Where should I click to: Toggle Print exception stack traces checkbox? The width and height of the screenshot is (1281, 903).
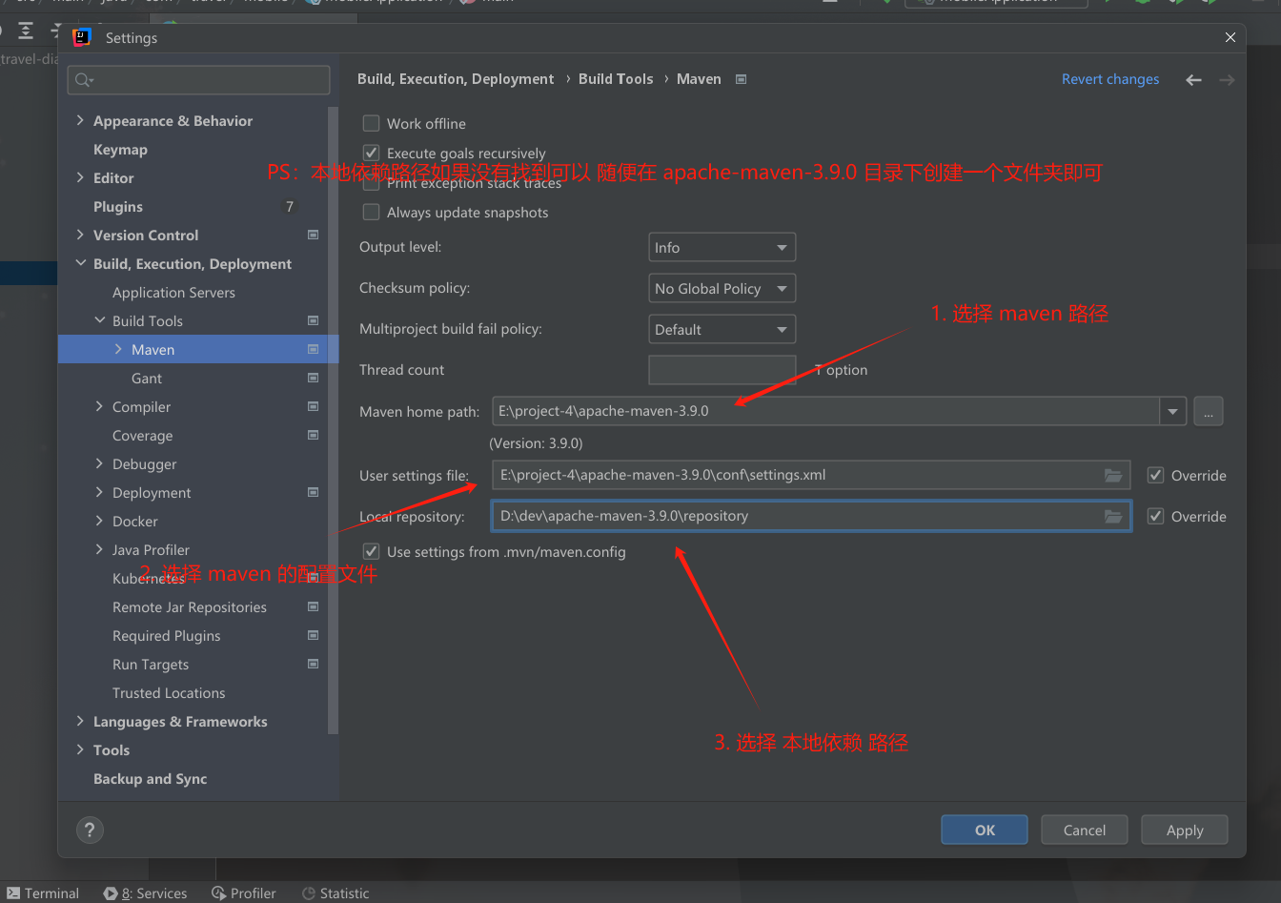point(372,183)
